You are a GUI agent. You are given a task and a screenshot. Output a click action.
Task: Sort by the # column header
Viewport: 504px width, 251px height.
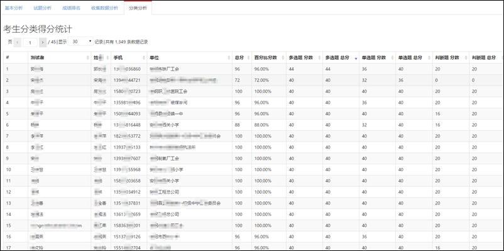pyautogui.click(x=16, y=58)
